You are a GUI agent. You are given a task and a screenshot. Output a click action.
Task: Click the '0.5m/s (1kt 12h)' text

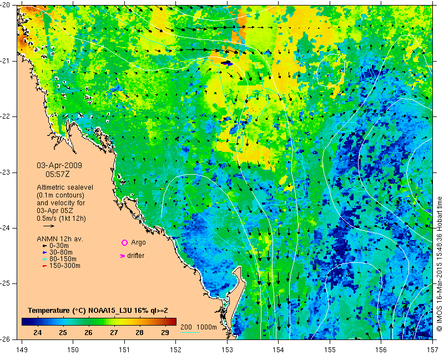pos(61,219)
